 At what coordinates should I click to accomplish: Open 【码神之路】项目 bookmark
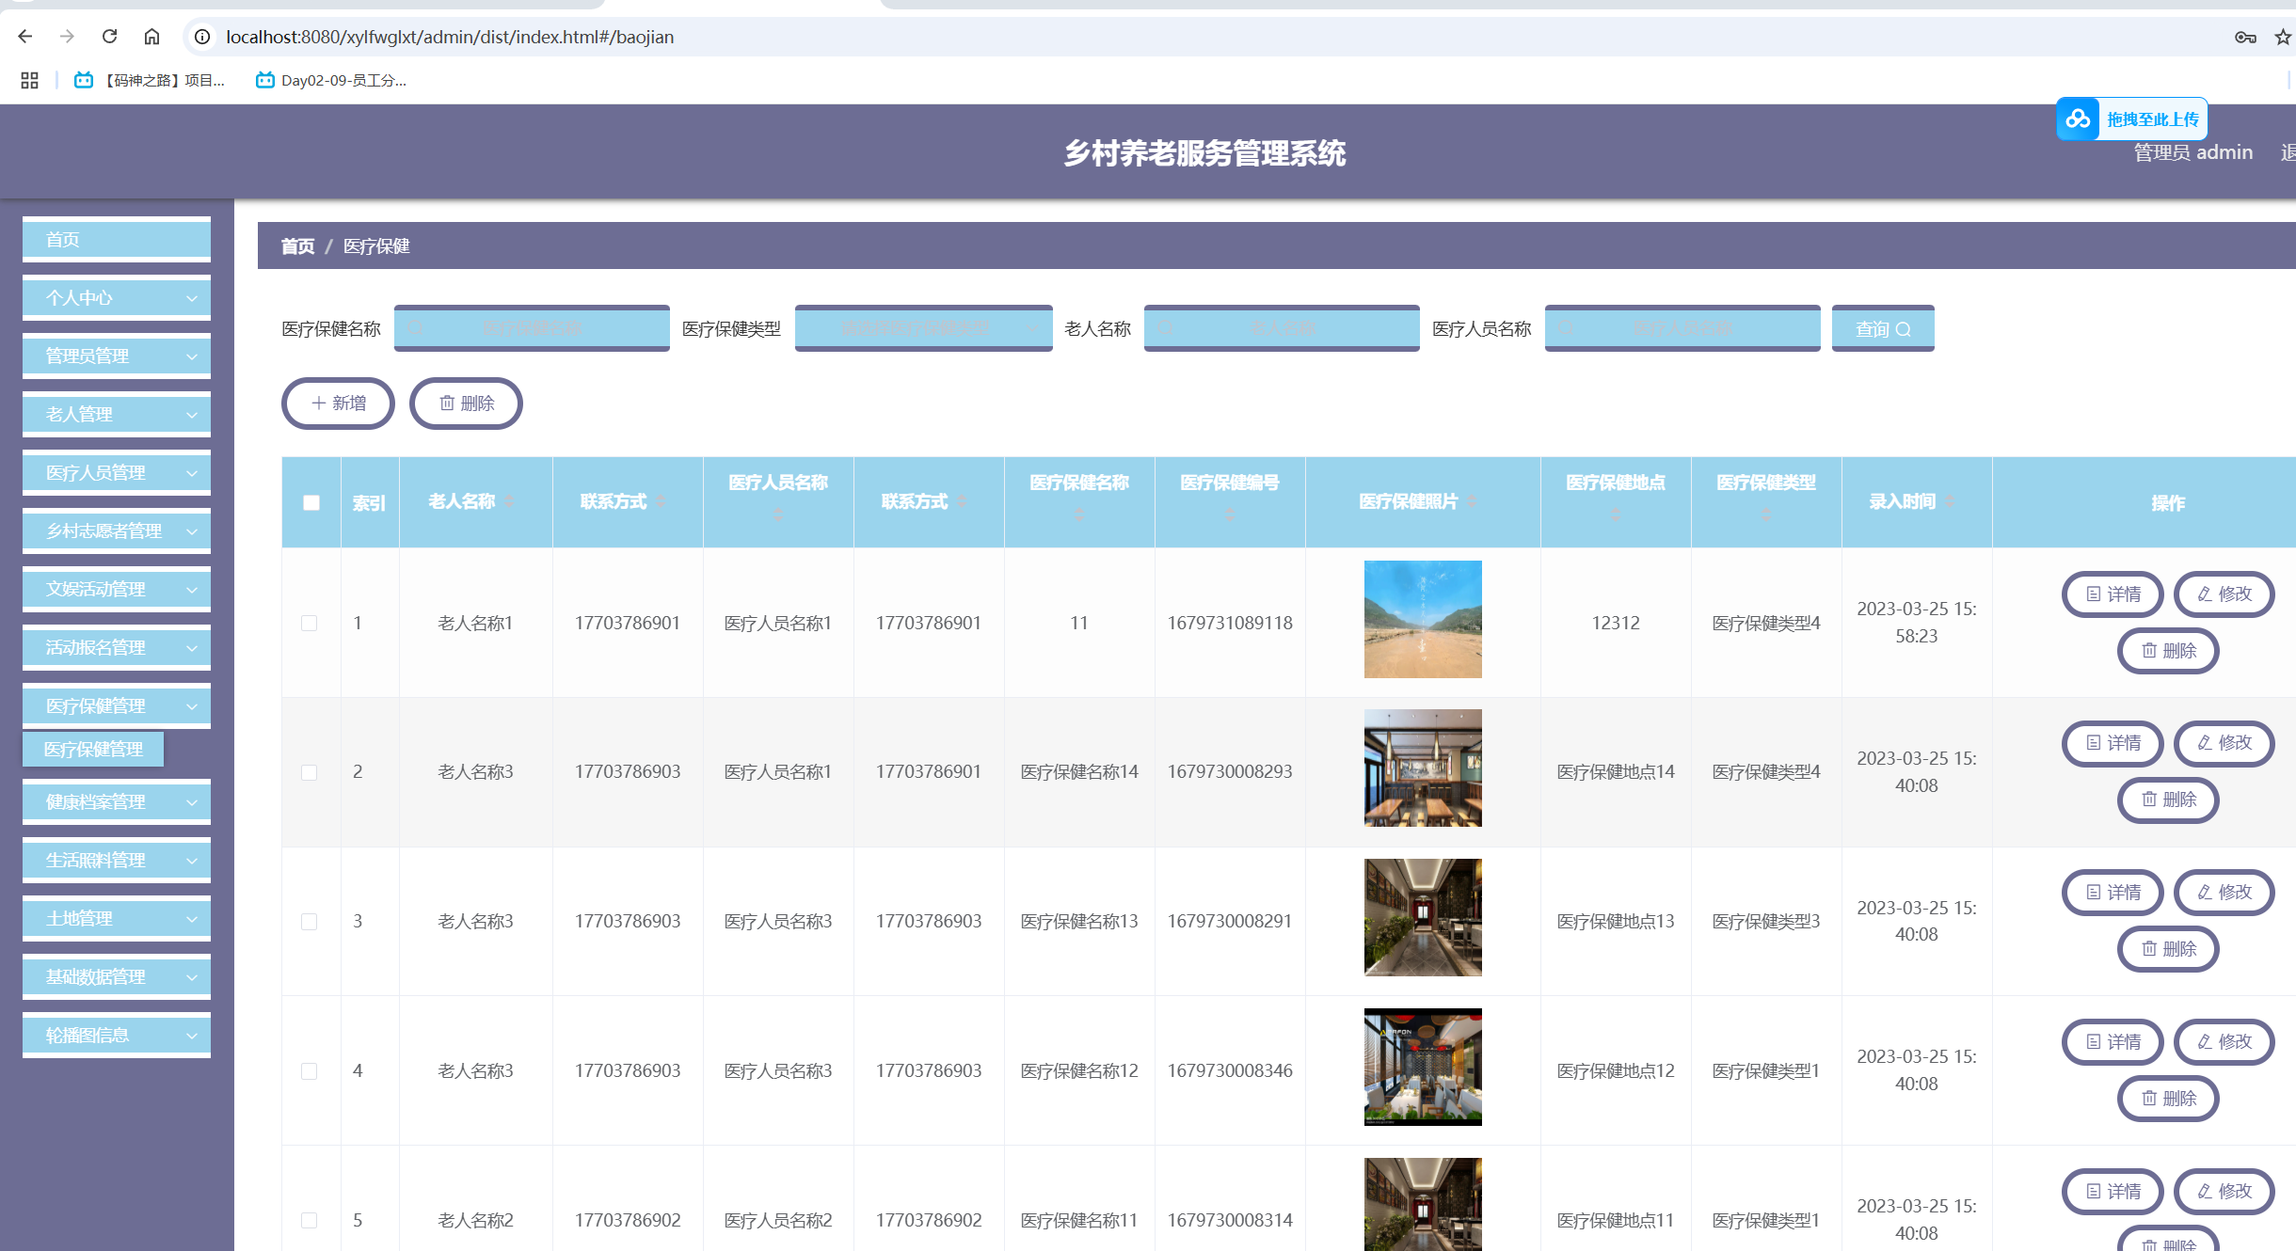pyautogui.click(x=150, y=80)
